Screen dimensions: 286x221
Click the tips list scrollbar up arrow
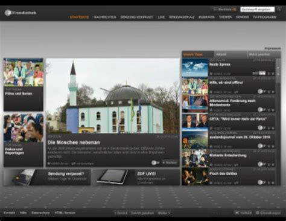click(278, 68)
